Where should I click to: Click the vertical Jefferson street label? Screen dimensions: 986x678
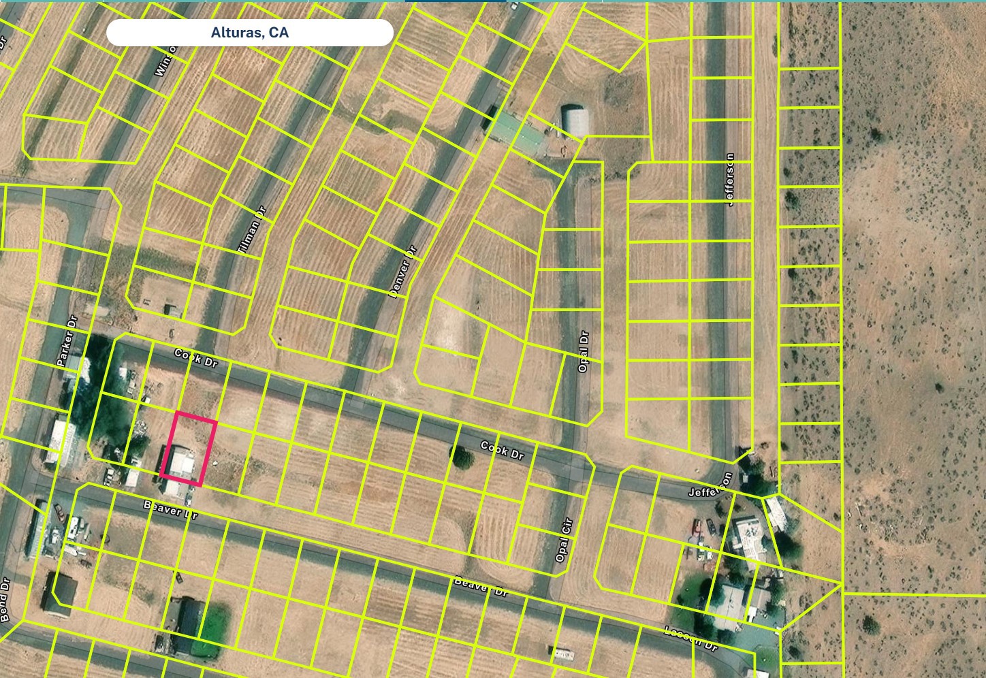coord(731,179)
